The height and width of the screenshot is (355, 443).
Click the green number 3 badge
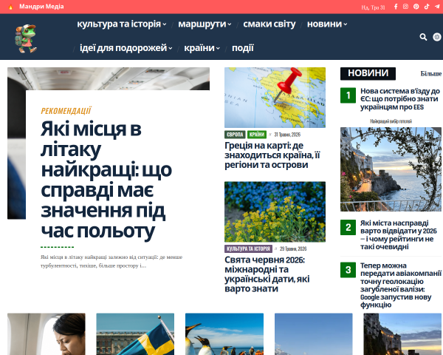(348, 270)
